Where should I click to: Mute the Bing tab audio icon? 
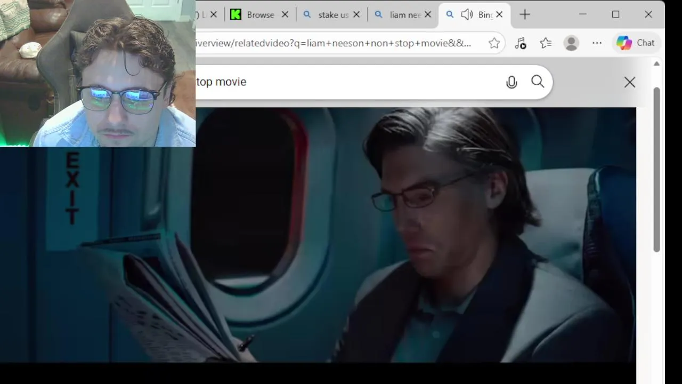(467, 15)
